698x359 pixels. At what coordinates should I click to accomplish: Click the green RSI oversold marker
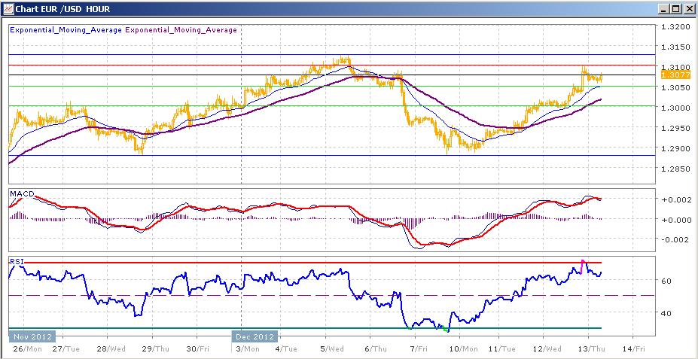pos(447,330)
